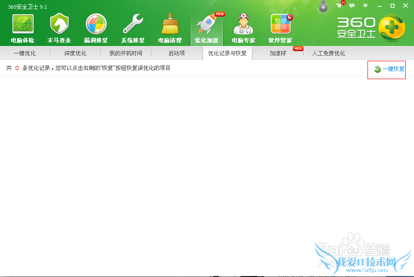Switch to 加速球 tab
The height and width of the screenshot is (277, 414).
click(x=278, y=53)
